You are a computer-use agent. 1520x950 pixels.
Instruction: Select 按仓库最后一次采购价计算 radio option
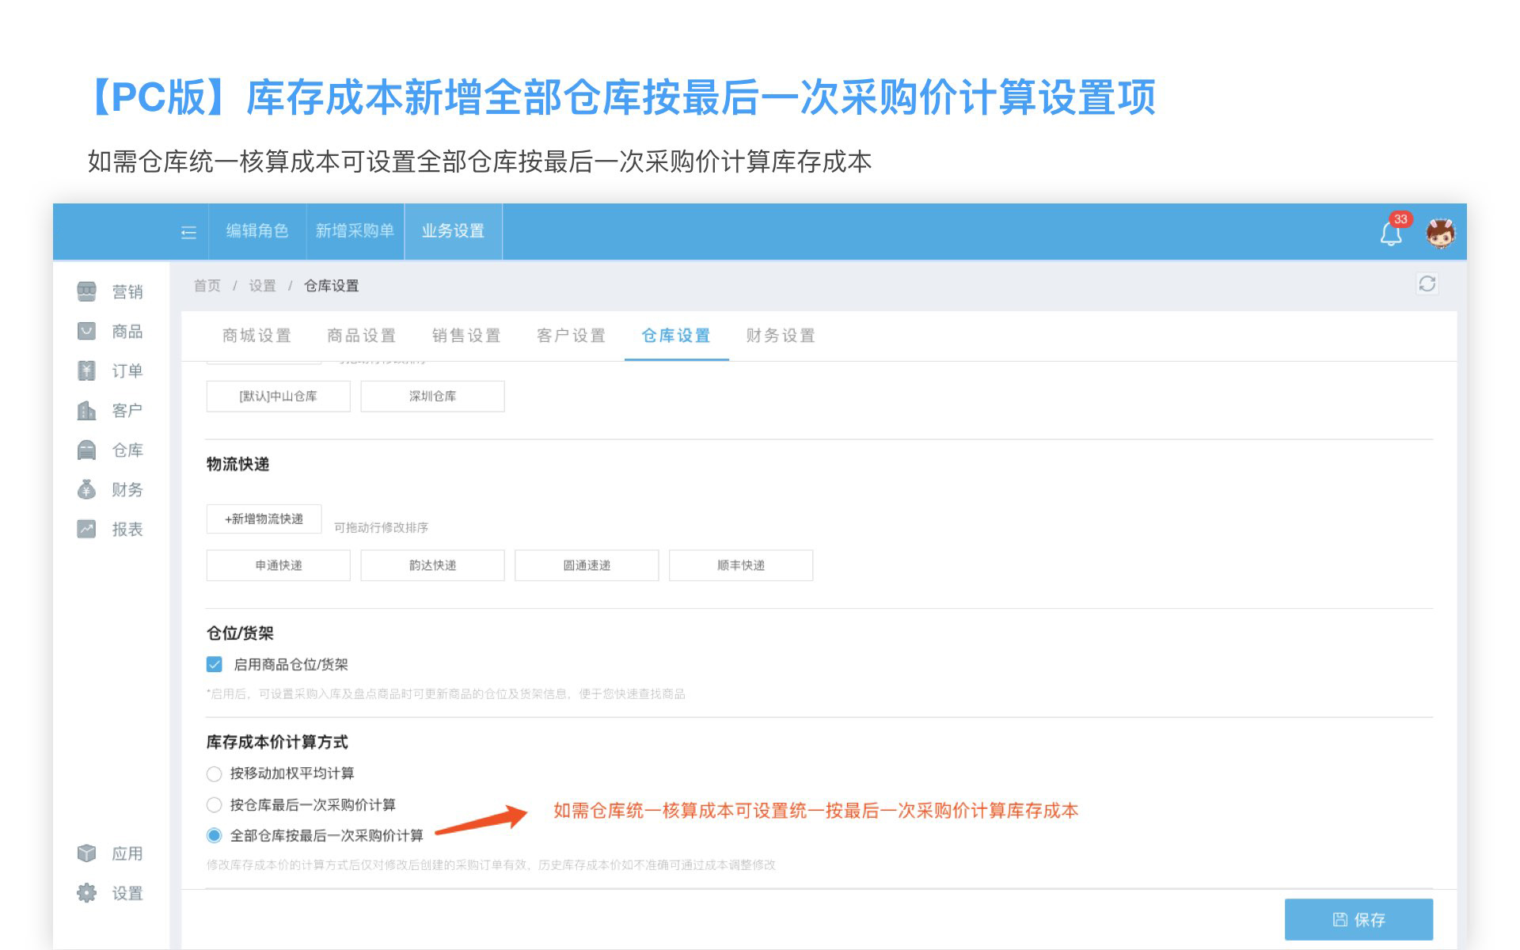(x=214, y=805)
